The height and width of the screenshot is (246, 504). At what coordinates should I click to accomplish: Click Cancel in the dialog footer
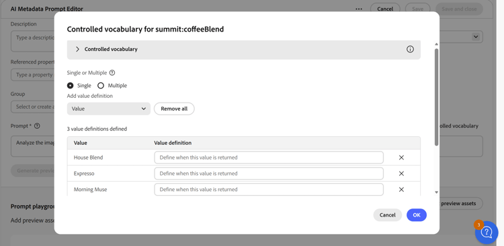click(387, 215)
